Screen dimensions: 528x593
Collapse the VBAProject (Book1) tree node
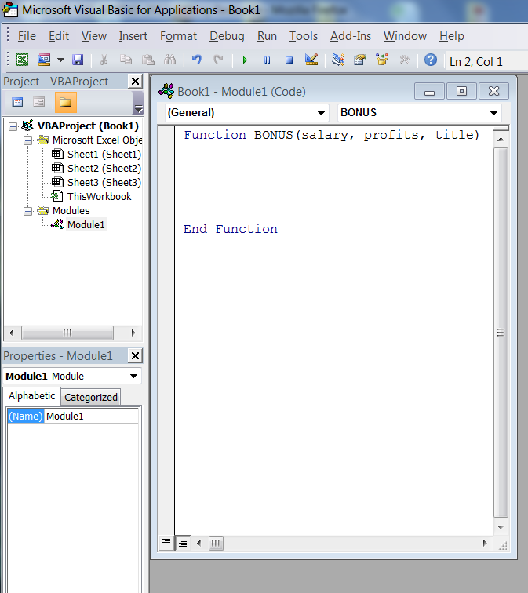click(13, 126)
